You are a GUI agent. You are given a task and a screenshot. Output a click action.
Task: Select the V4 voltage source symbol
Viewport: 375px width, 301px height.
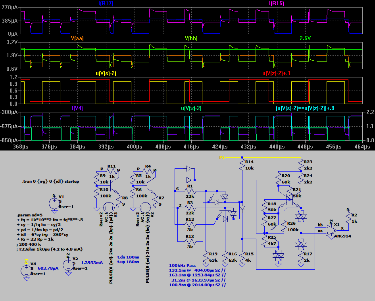click(x=26, y=270)
